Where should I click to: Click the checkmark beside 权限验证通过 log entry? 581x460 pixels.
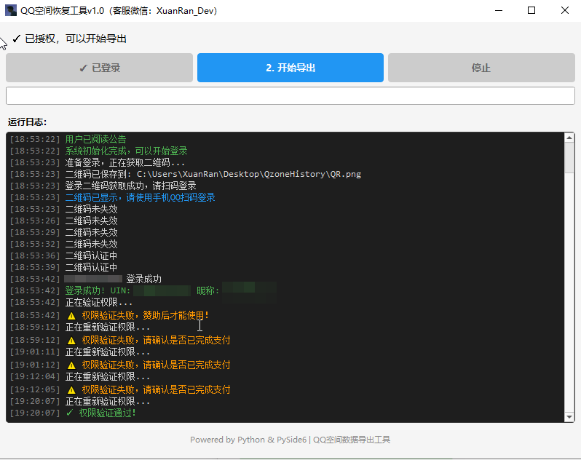coord(70,413)
